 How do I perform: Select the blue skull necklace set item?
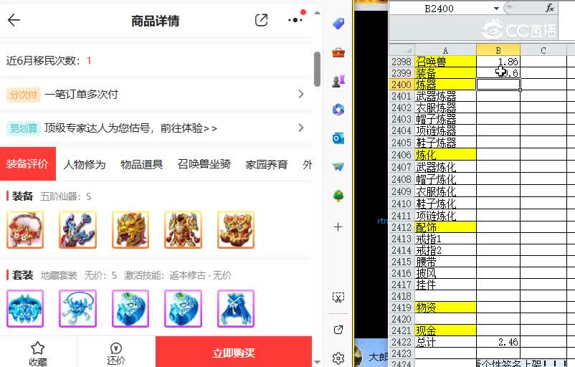point(77,308)
